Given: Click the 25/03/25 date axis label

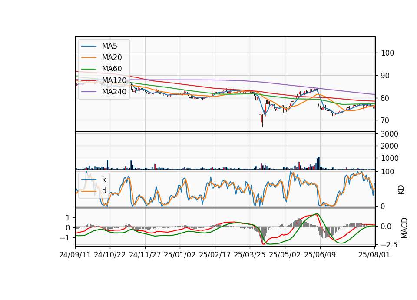Looking at the screenshot, I should point(250,255).
